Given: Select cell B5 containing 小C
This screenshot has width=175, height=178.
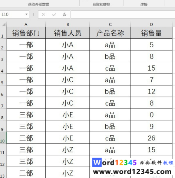Looking at the screenshot, I should (67, 80).
